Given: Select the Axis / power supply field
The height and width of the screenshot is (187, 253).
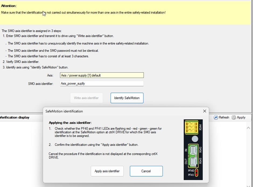Looking at the screenshot, I should point(102,75).
